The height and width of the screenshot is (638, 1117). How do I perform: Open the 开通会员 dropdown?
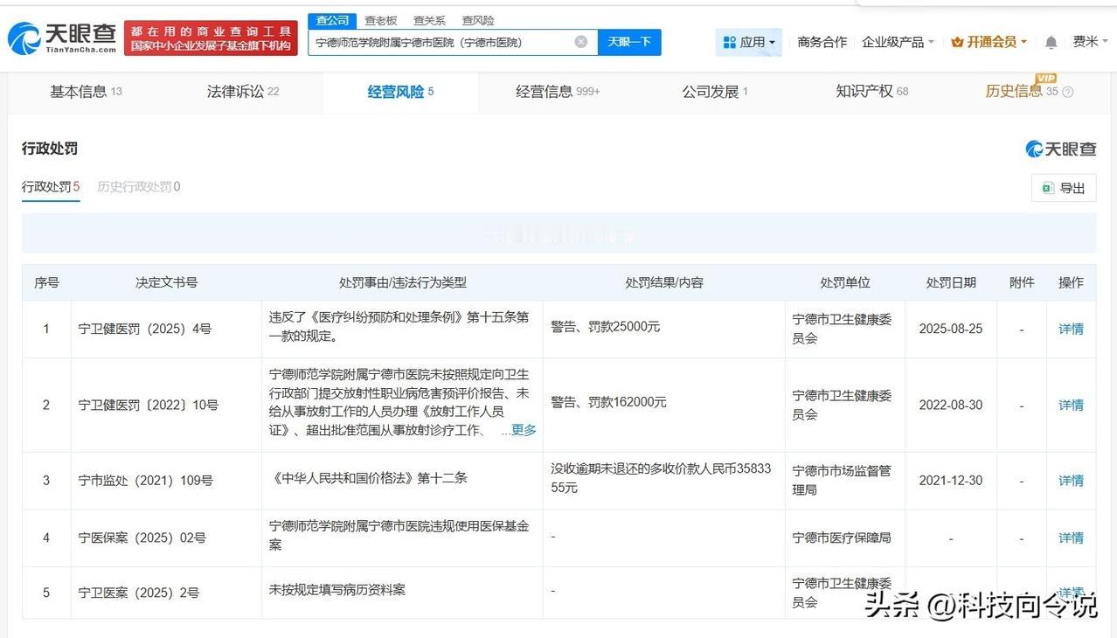989,42
